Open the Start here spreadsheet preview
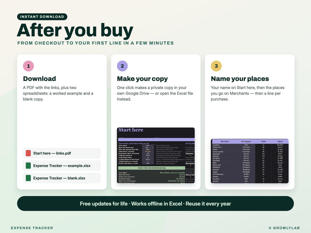311x233 pixels. pos(156,155)
